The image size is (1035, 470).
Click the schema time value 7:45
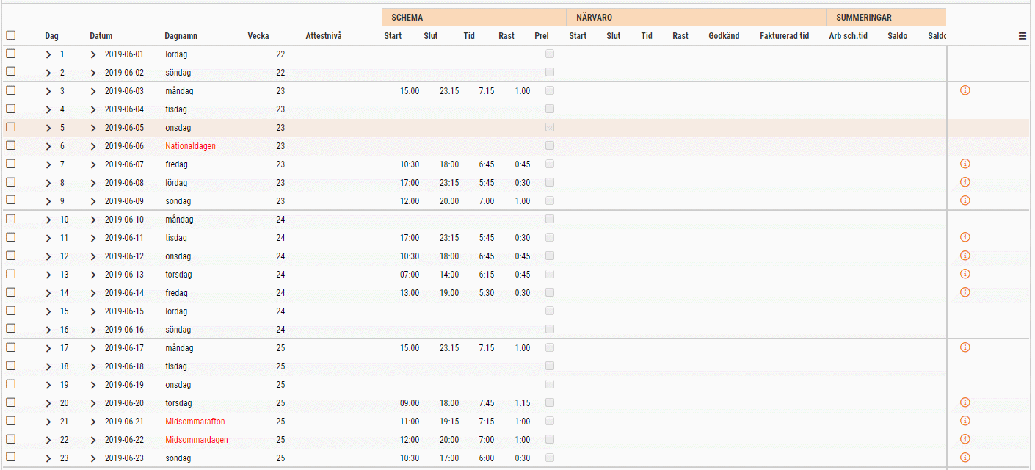pos(487,403)
